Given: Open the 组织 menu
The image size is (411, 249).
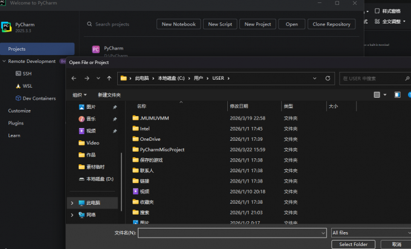Looking at the screenshot, I should click(x=79, y=95).
